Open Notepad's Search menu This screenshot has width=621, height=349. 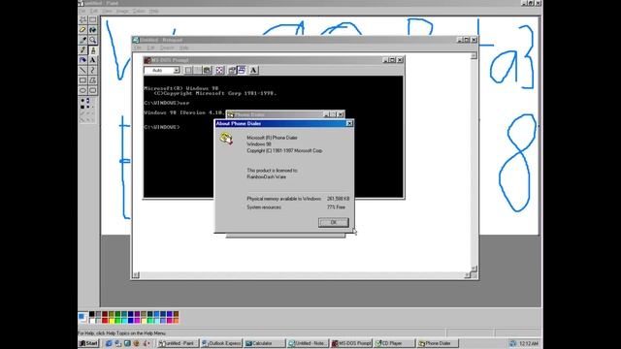tap(167, 48)
